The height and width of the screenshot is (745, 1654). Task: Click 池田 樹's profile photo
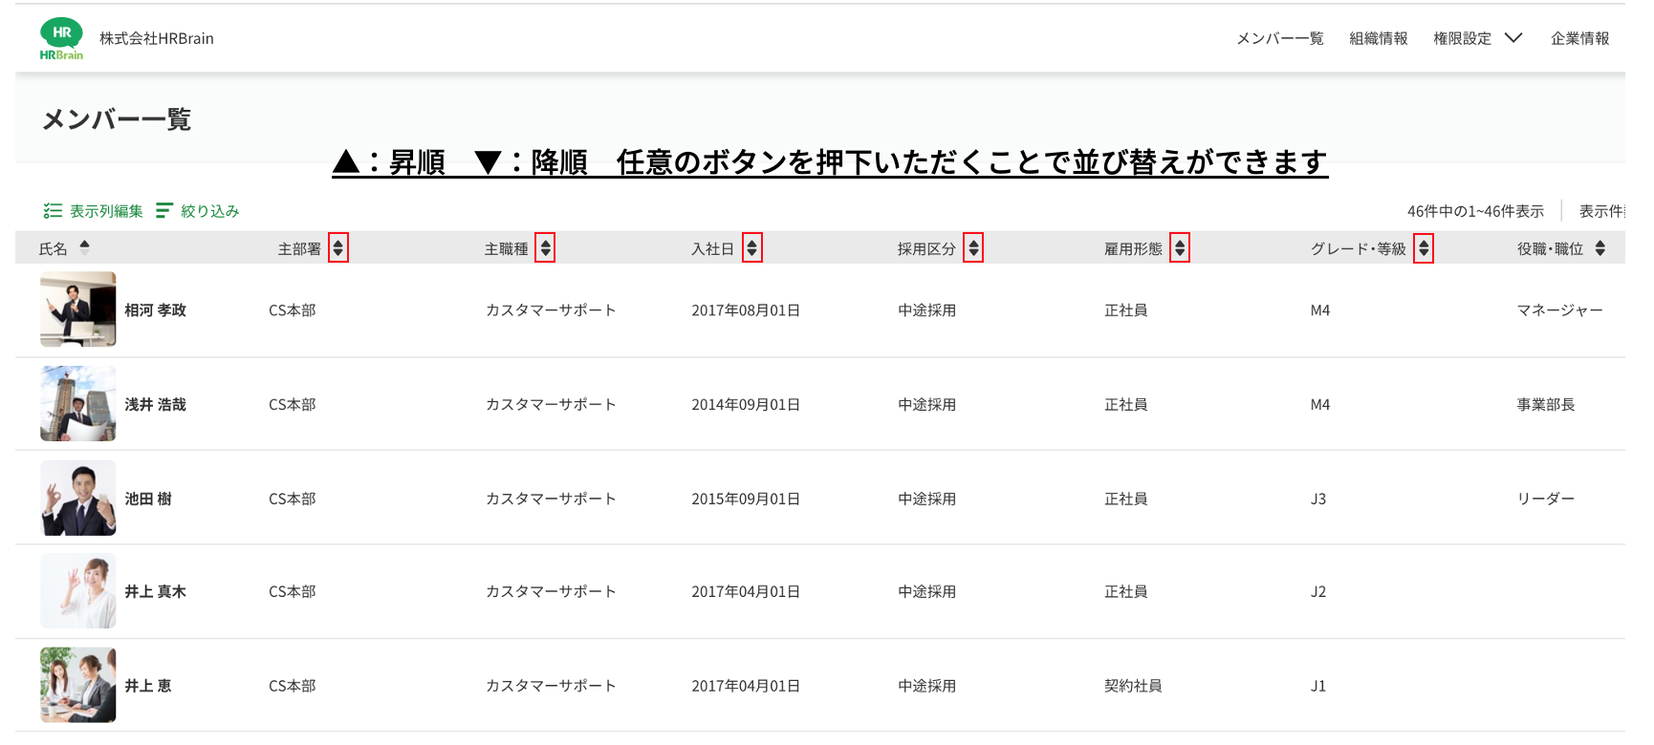[x=78, y=498]
